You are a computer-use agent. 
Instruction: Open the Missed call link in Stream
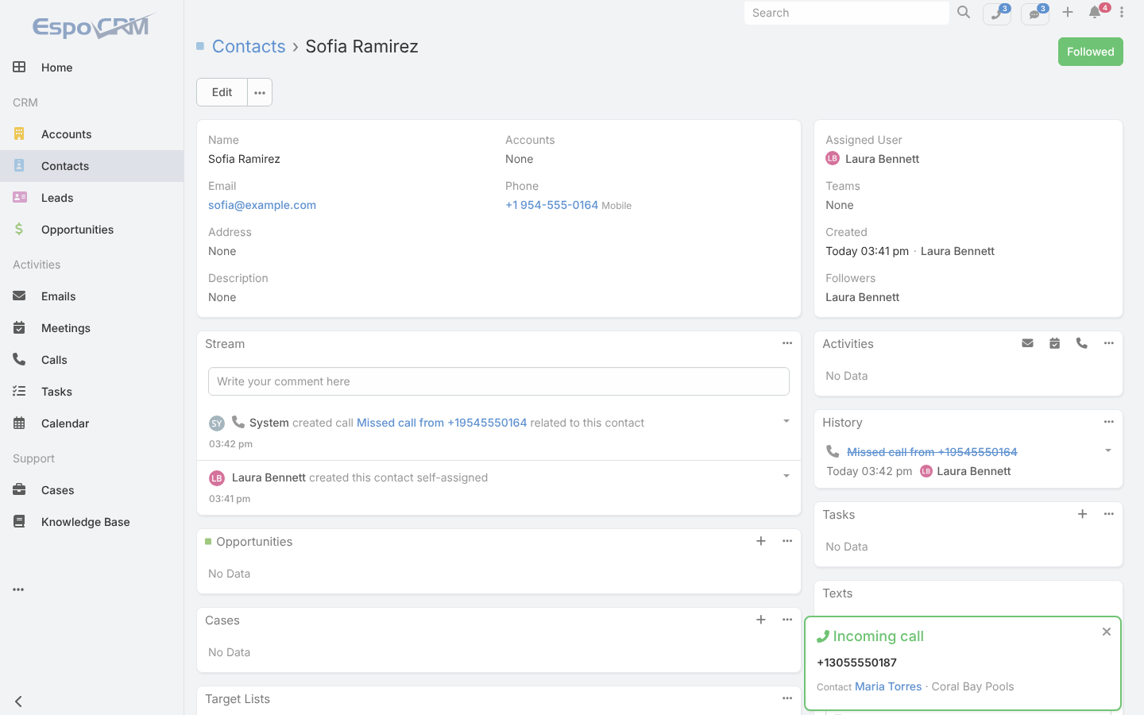coord(442,423)
